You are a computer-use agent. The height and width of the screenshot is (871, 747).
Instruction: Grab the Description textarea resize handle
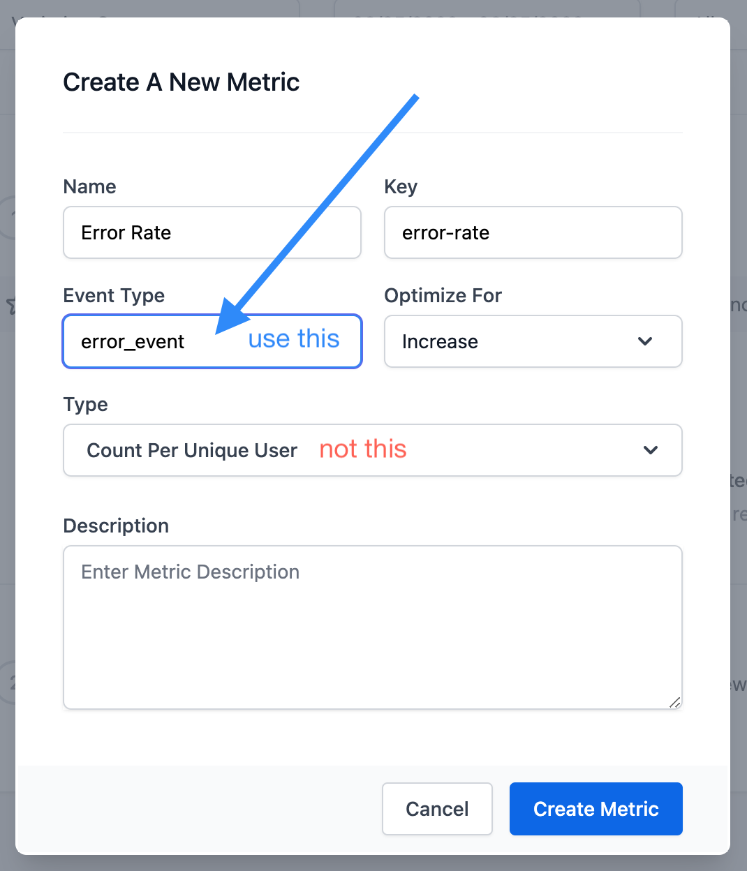pos(674,702)
